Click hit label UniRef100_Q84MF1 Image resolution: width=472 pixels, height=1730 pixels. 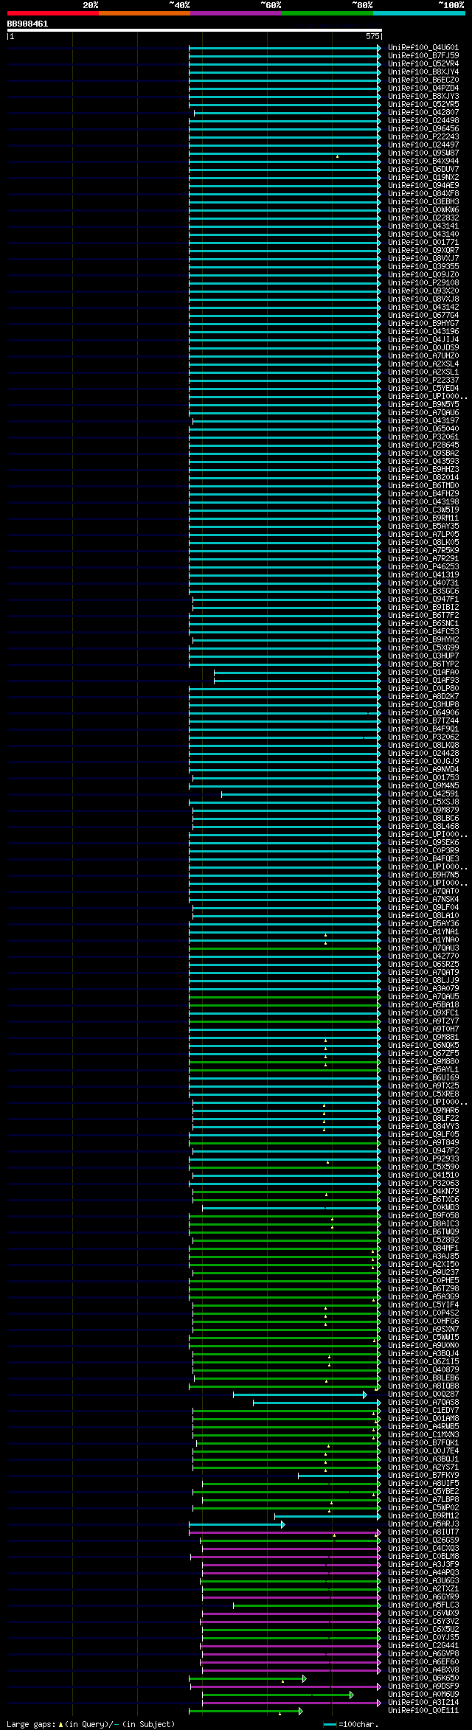[x=423, y=1248]
